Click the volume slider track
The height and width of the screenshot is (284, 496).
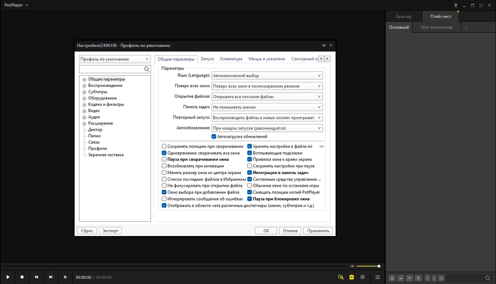367,266
